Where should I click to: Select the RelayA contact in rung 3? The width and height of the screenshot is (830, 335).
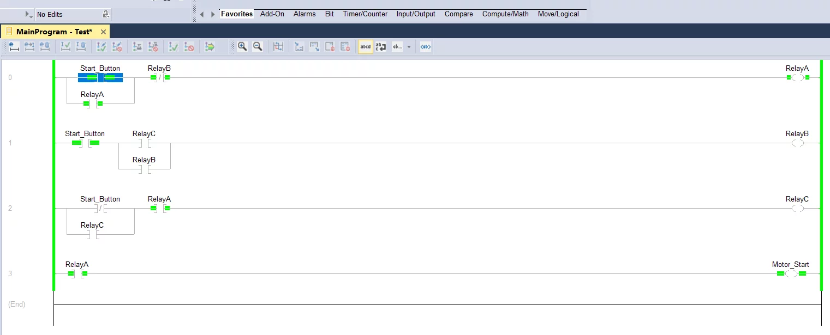click(x=77, y=273)
